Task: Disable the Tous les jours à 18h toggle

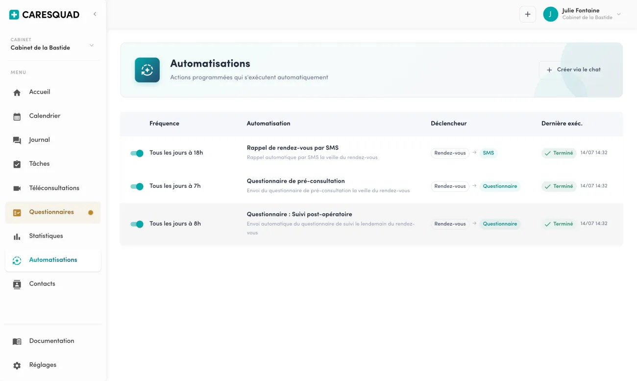Action: 137,153
